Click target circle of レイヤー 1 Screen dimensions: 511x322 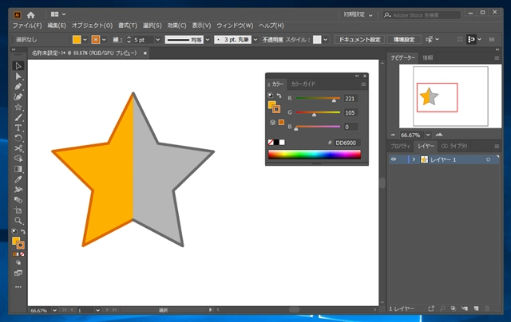click(488, 159)
